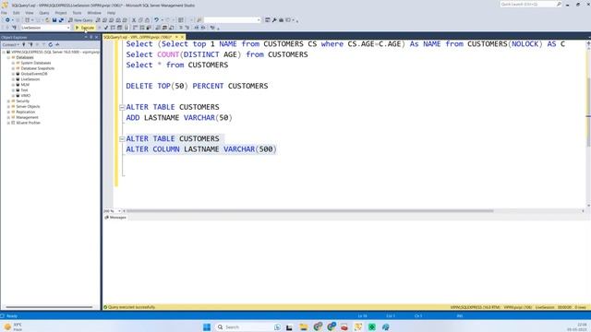The height and width of the screenshot is (332, 591).
Task: Expand the Security folder
Action: [8, 101]
